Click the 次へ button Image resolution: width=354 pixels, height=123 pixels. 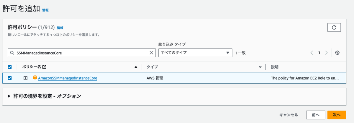[x=337, y=115]
